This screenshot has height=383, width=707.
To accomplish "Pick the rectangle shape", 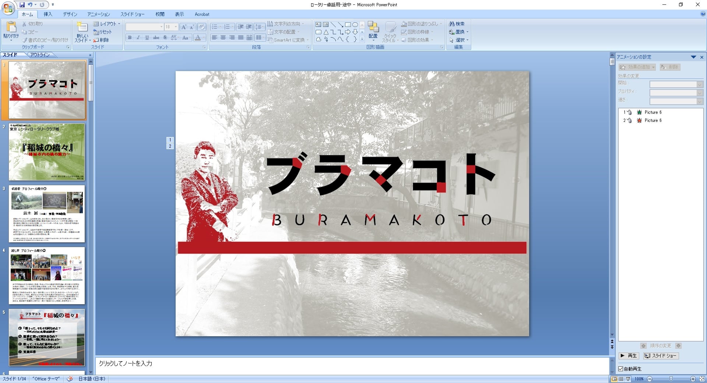I will coord(348,25).
